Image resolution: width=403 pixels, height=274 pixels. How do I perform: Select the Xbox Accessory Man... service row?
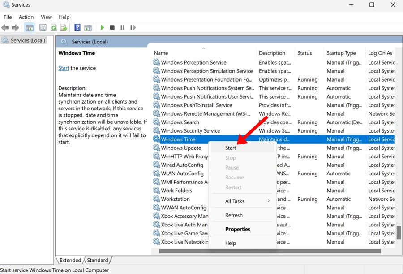274,216
